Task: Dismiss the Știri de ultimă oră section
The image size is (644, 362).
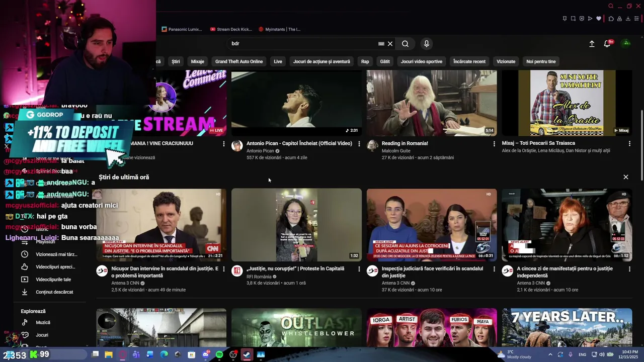Action: pyautogui.click(x=626, y=177)
